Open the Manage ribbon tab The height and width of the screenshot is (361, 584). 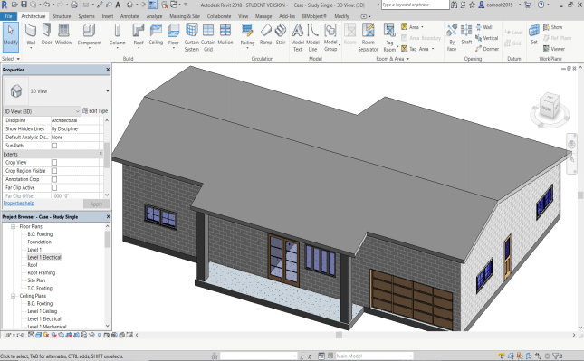pyautogui.click(x=263, y=16)
